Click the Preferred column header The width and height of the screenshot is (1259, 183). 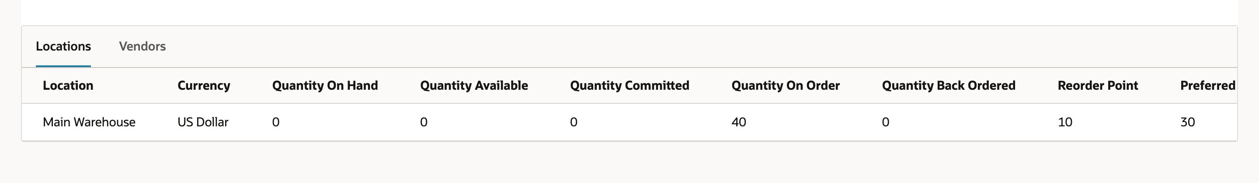[x=1208, y=86]
